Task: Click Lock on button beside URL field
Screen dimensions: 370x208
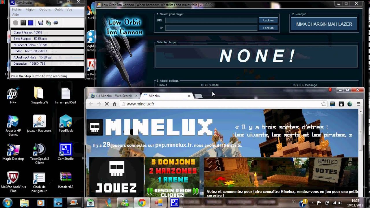Action: click(268, 20)
